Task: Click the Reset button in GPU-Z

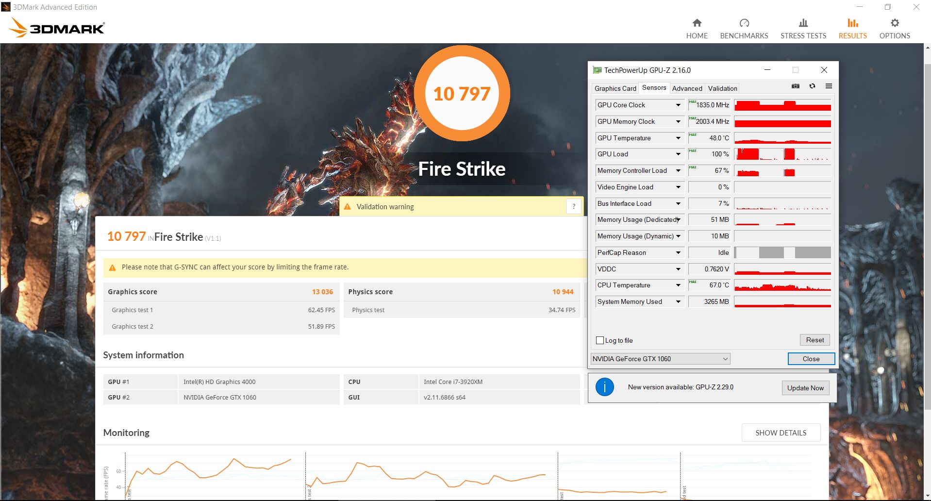Action: pyautogui.click(x=815, y=340)
